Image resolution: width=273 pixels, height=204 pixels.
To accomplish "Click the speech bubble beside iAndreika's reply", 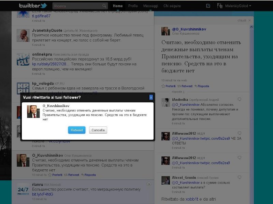I will [x=240, y=99].
